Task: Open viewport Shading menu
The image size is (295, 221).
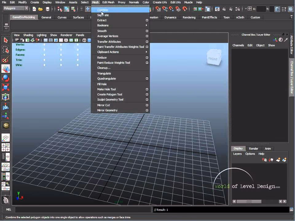Action: 28,35
